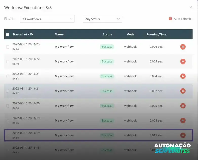Click My workflow name in ID 88 row
The image size is (198, 160).
point(64,76)
